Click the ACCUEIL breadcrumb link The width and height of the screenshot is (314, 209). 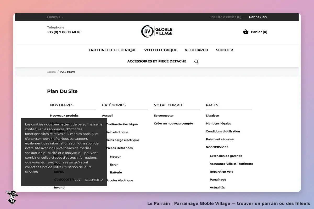tap(52, 72)
